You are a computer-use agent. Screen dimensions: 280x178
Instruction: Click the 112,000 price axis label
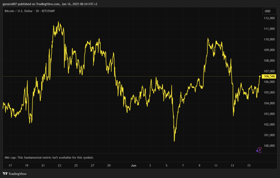coord(268,18)
